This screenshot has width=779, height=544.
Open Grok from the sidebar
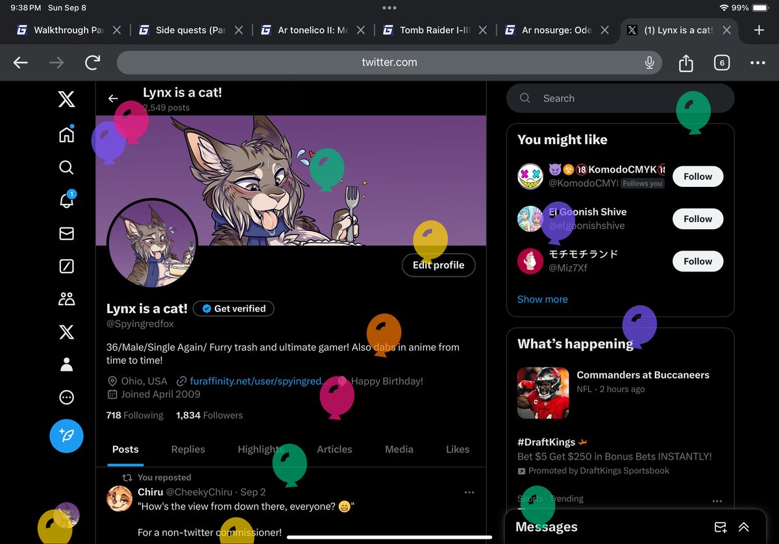tap(66, 266)
